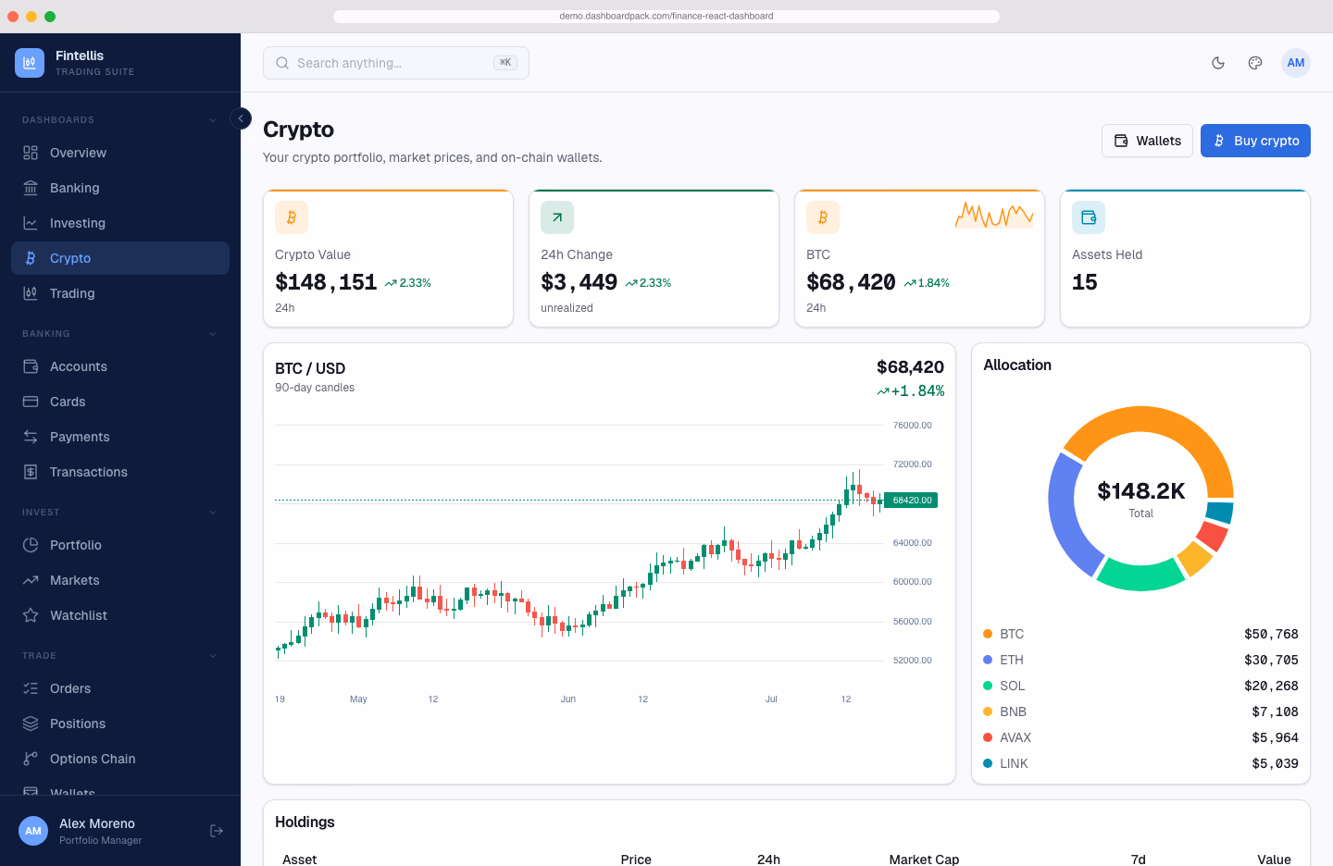Click the Value column header in Holdings
Viewport: 1333px width, 866px height.
click(x=1274, y=860)
